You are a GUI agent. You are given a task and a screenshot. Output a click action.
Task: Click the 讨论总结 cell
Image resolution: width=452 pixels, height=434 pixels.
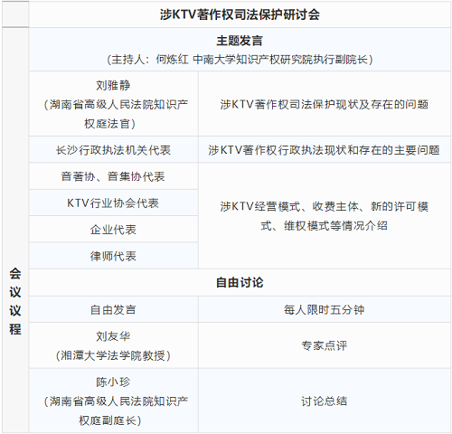(x=325, y=401)
